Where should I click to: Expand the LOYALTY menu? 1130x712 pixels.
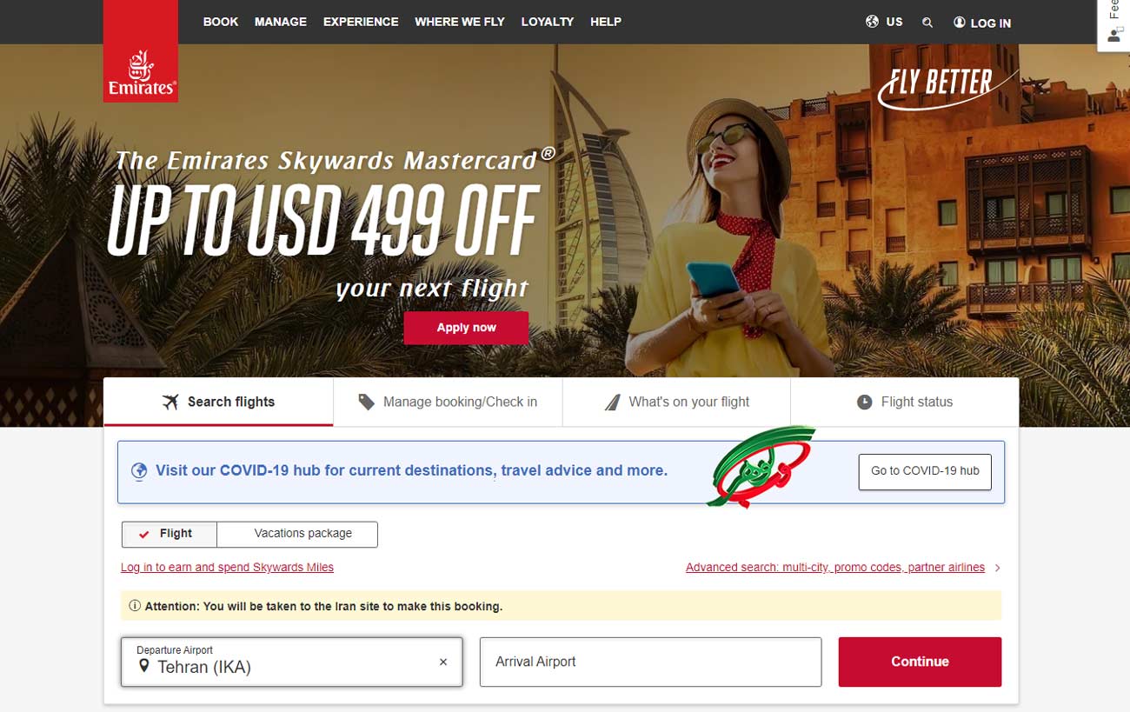(548, 22)
